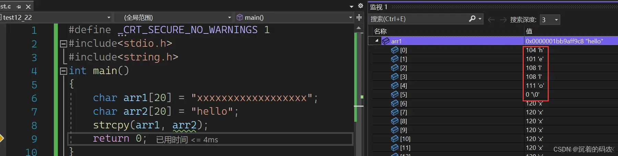Select the [5] element row
The width and height of the screenshot is (618, 156).
(493, 95)
